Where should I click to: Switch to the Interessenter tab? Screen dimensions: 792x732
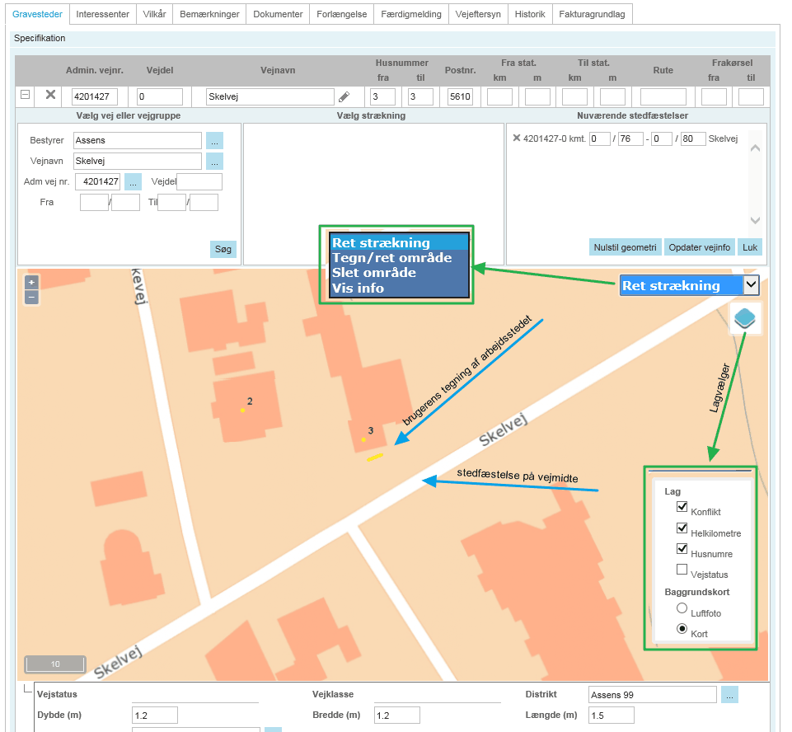tap(102, 14)
